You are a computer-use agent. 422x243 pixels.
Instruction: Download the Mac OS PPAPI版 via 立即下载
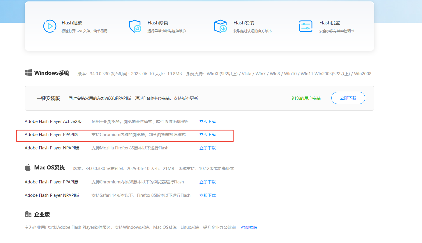(208, 182)
